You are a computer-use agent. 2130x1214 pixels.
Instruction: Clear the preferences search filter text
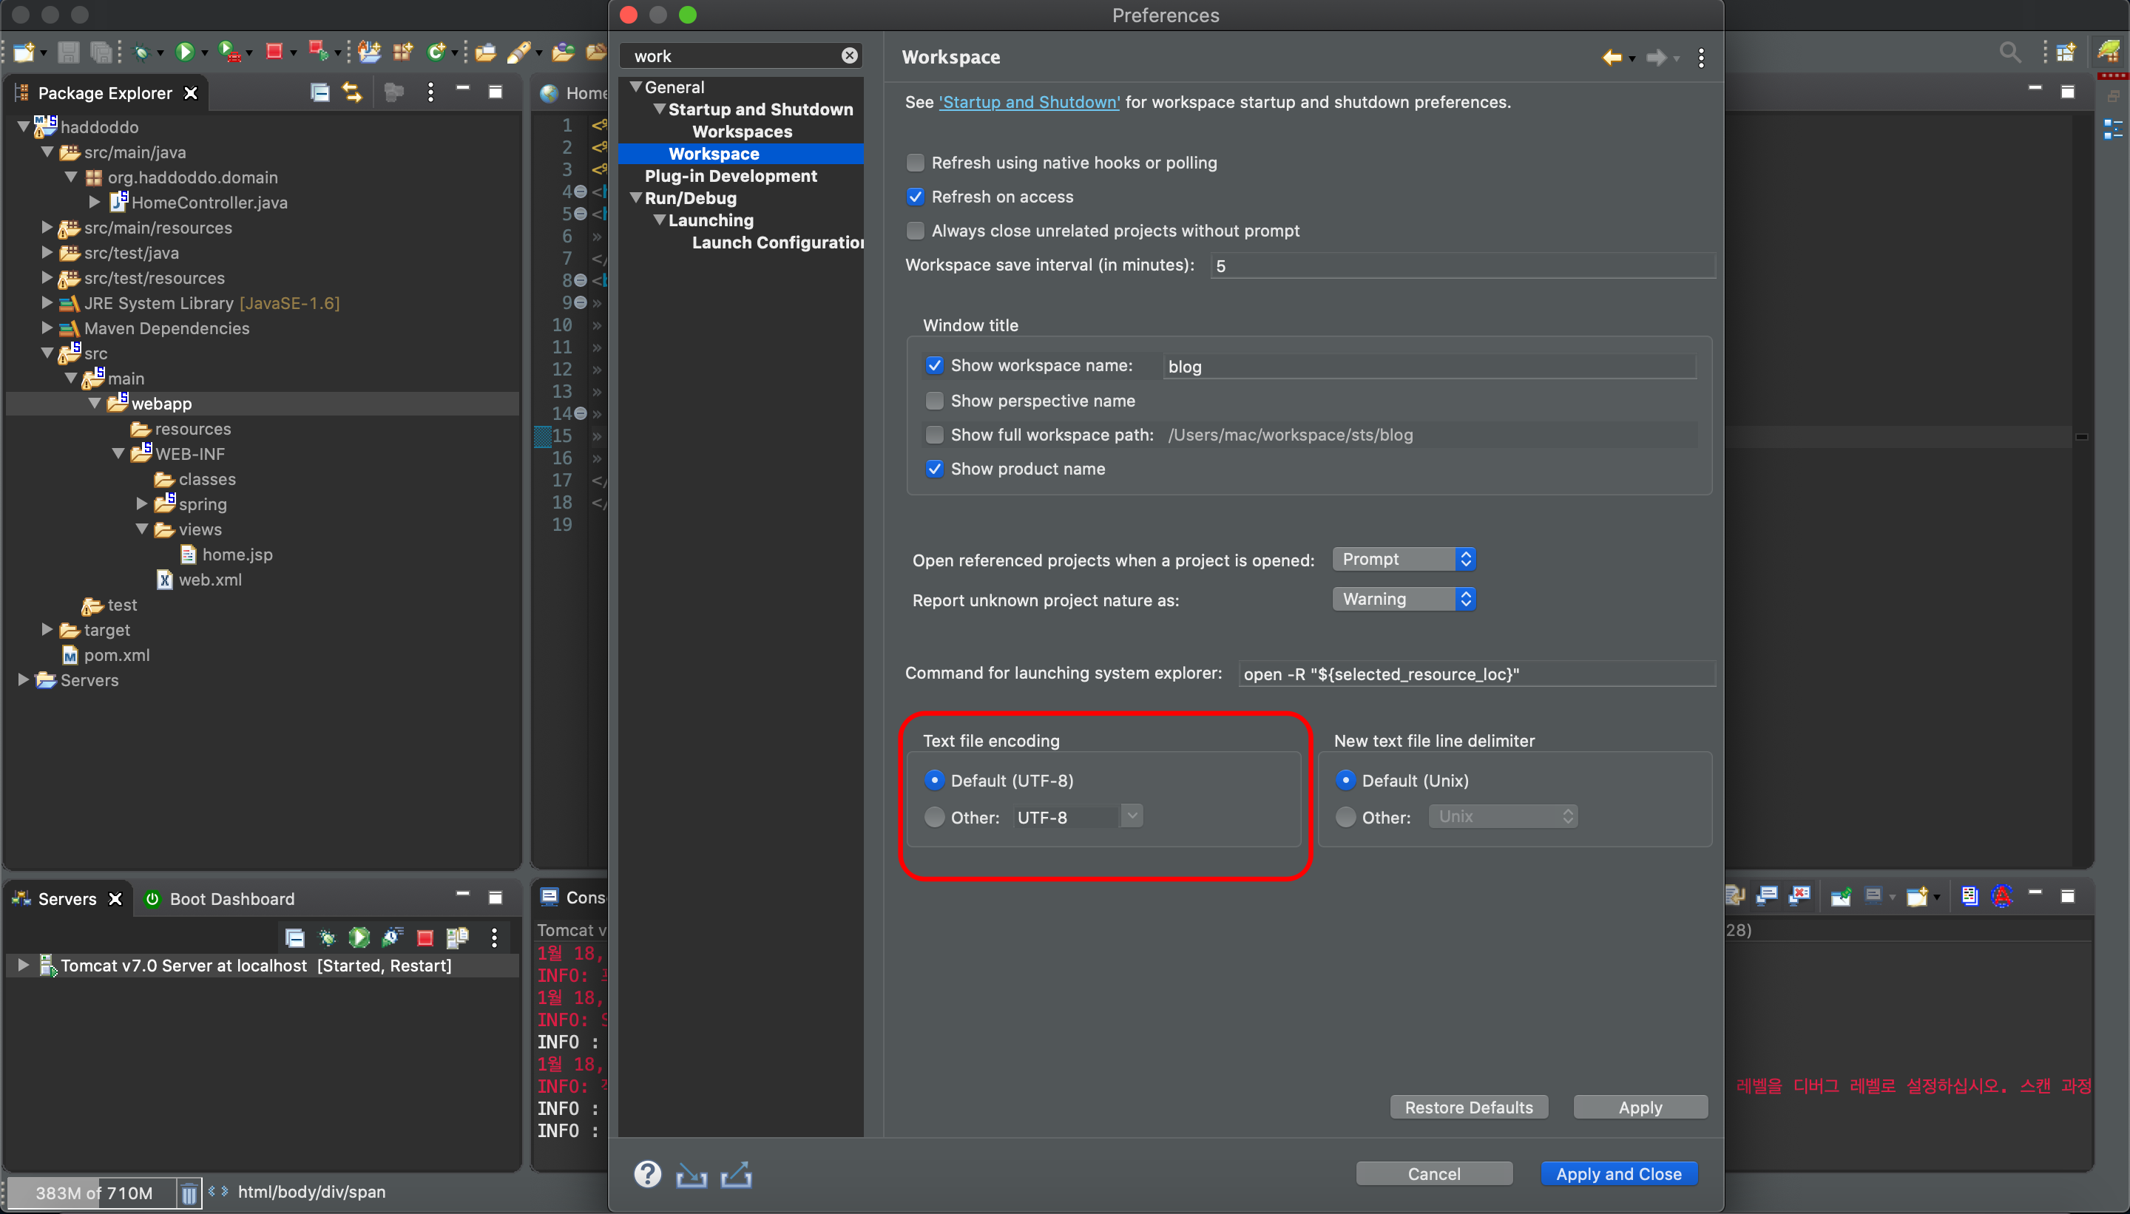coord(849,56)
